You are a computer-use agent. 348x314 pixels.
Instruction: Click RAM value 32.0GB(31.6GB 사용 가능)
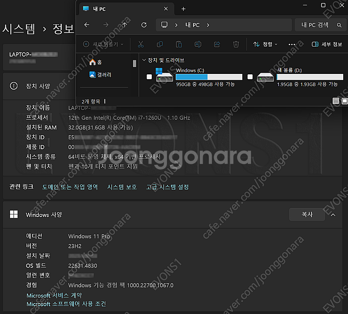(100, 127)
